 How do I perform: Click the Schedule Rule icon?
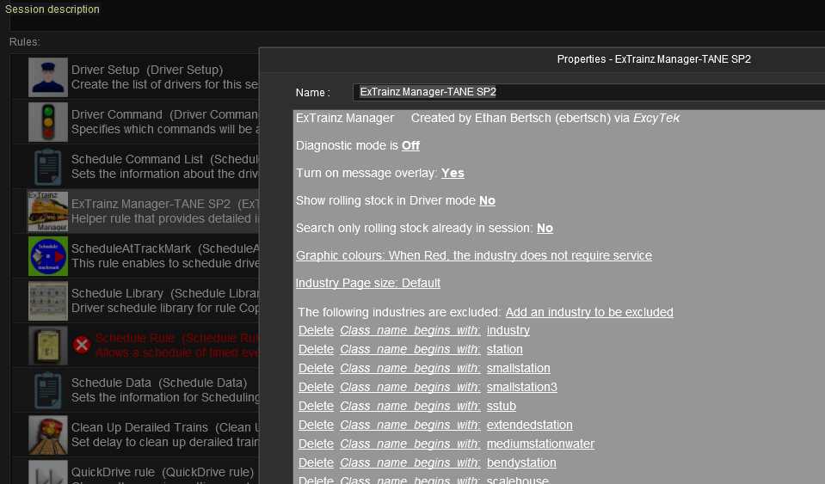48,346
